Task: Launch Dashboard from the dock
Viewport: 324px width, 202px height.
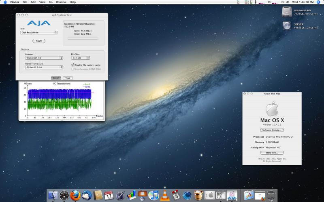Action: tap(64, 195)
